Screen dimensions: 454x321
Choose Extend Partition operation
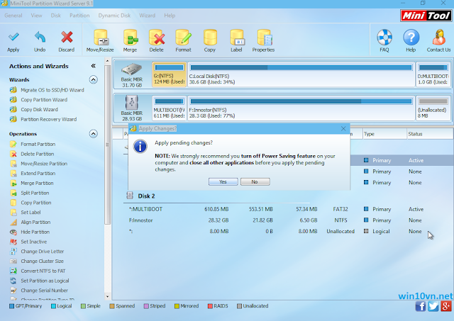tap(38, 173)
